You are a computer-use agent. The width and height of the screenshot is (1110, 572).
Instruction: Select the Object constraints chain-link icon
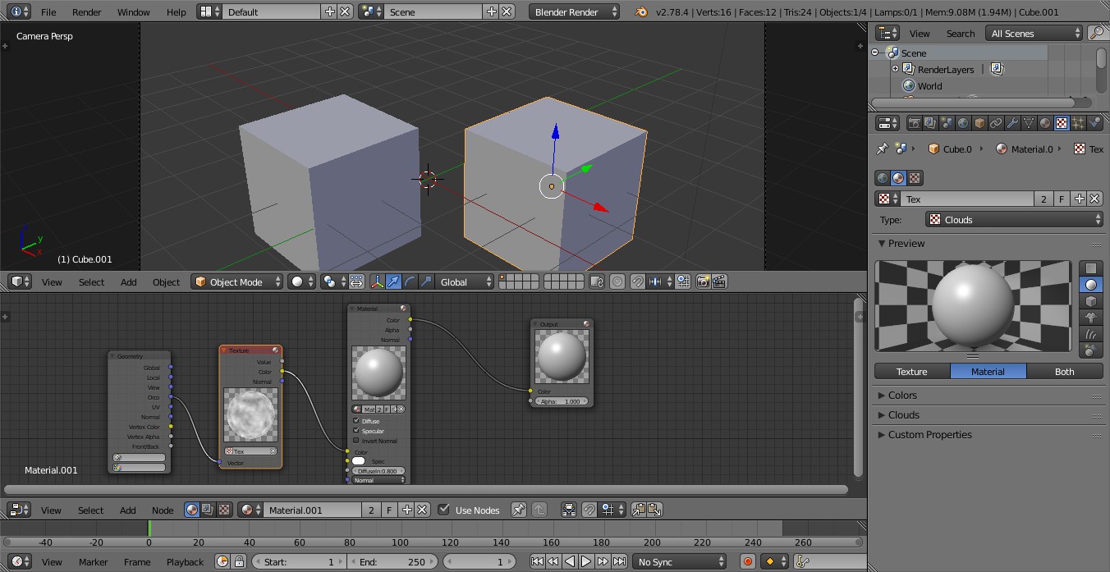pyautogui.click(x=996, y=122)
